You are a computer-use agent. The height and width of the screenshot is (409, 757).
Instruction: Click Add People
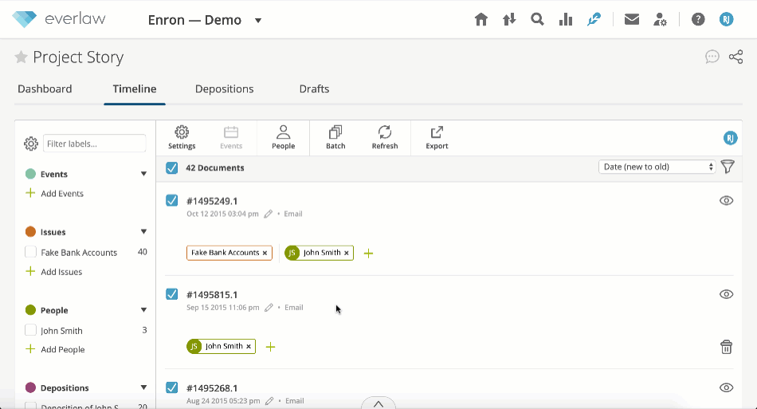click(x=55, y=349)
